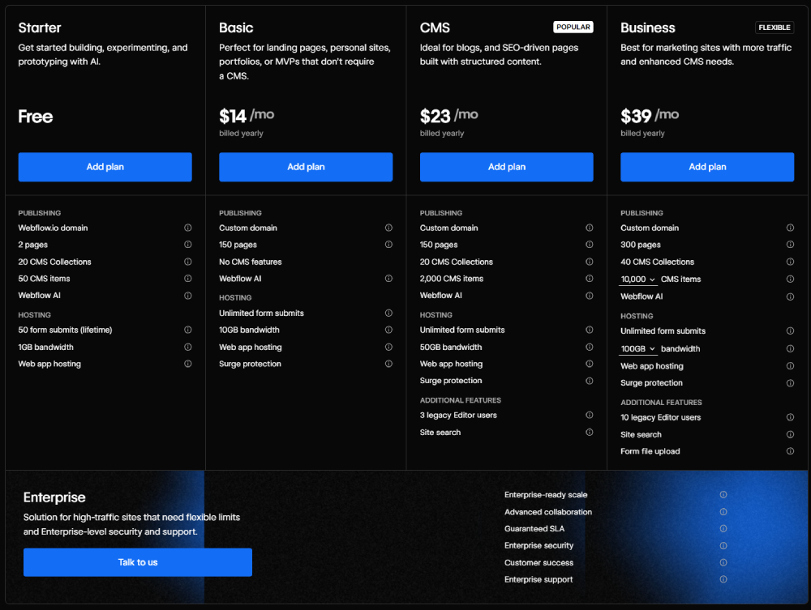Show info for Advanced collaboration
Viewport: 811px width, 610px height.
[723, 512]
